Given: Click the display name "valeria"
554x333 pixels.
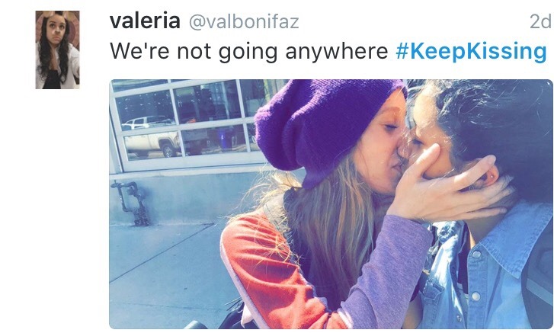Looking at the screenshot, I should (x=145, y=21).
